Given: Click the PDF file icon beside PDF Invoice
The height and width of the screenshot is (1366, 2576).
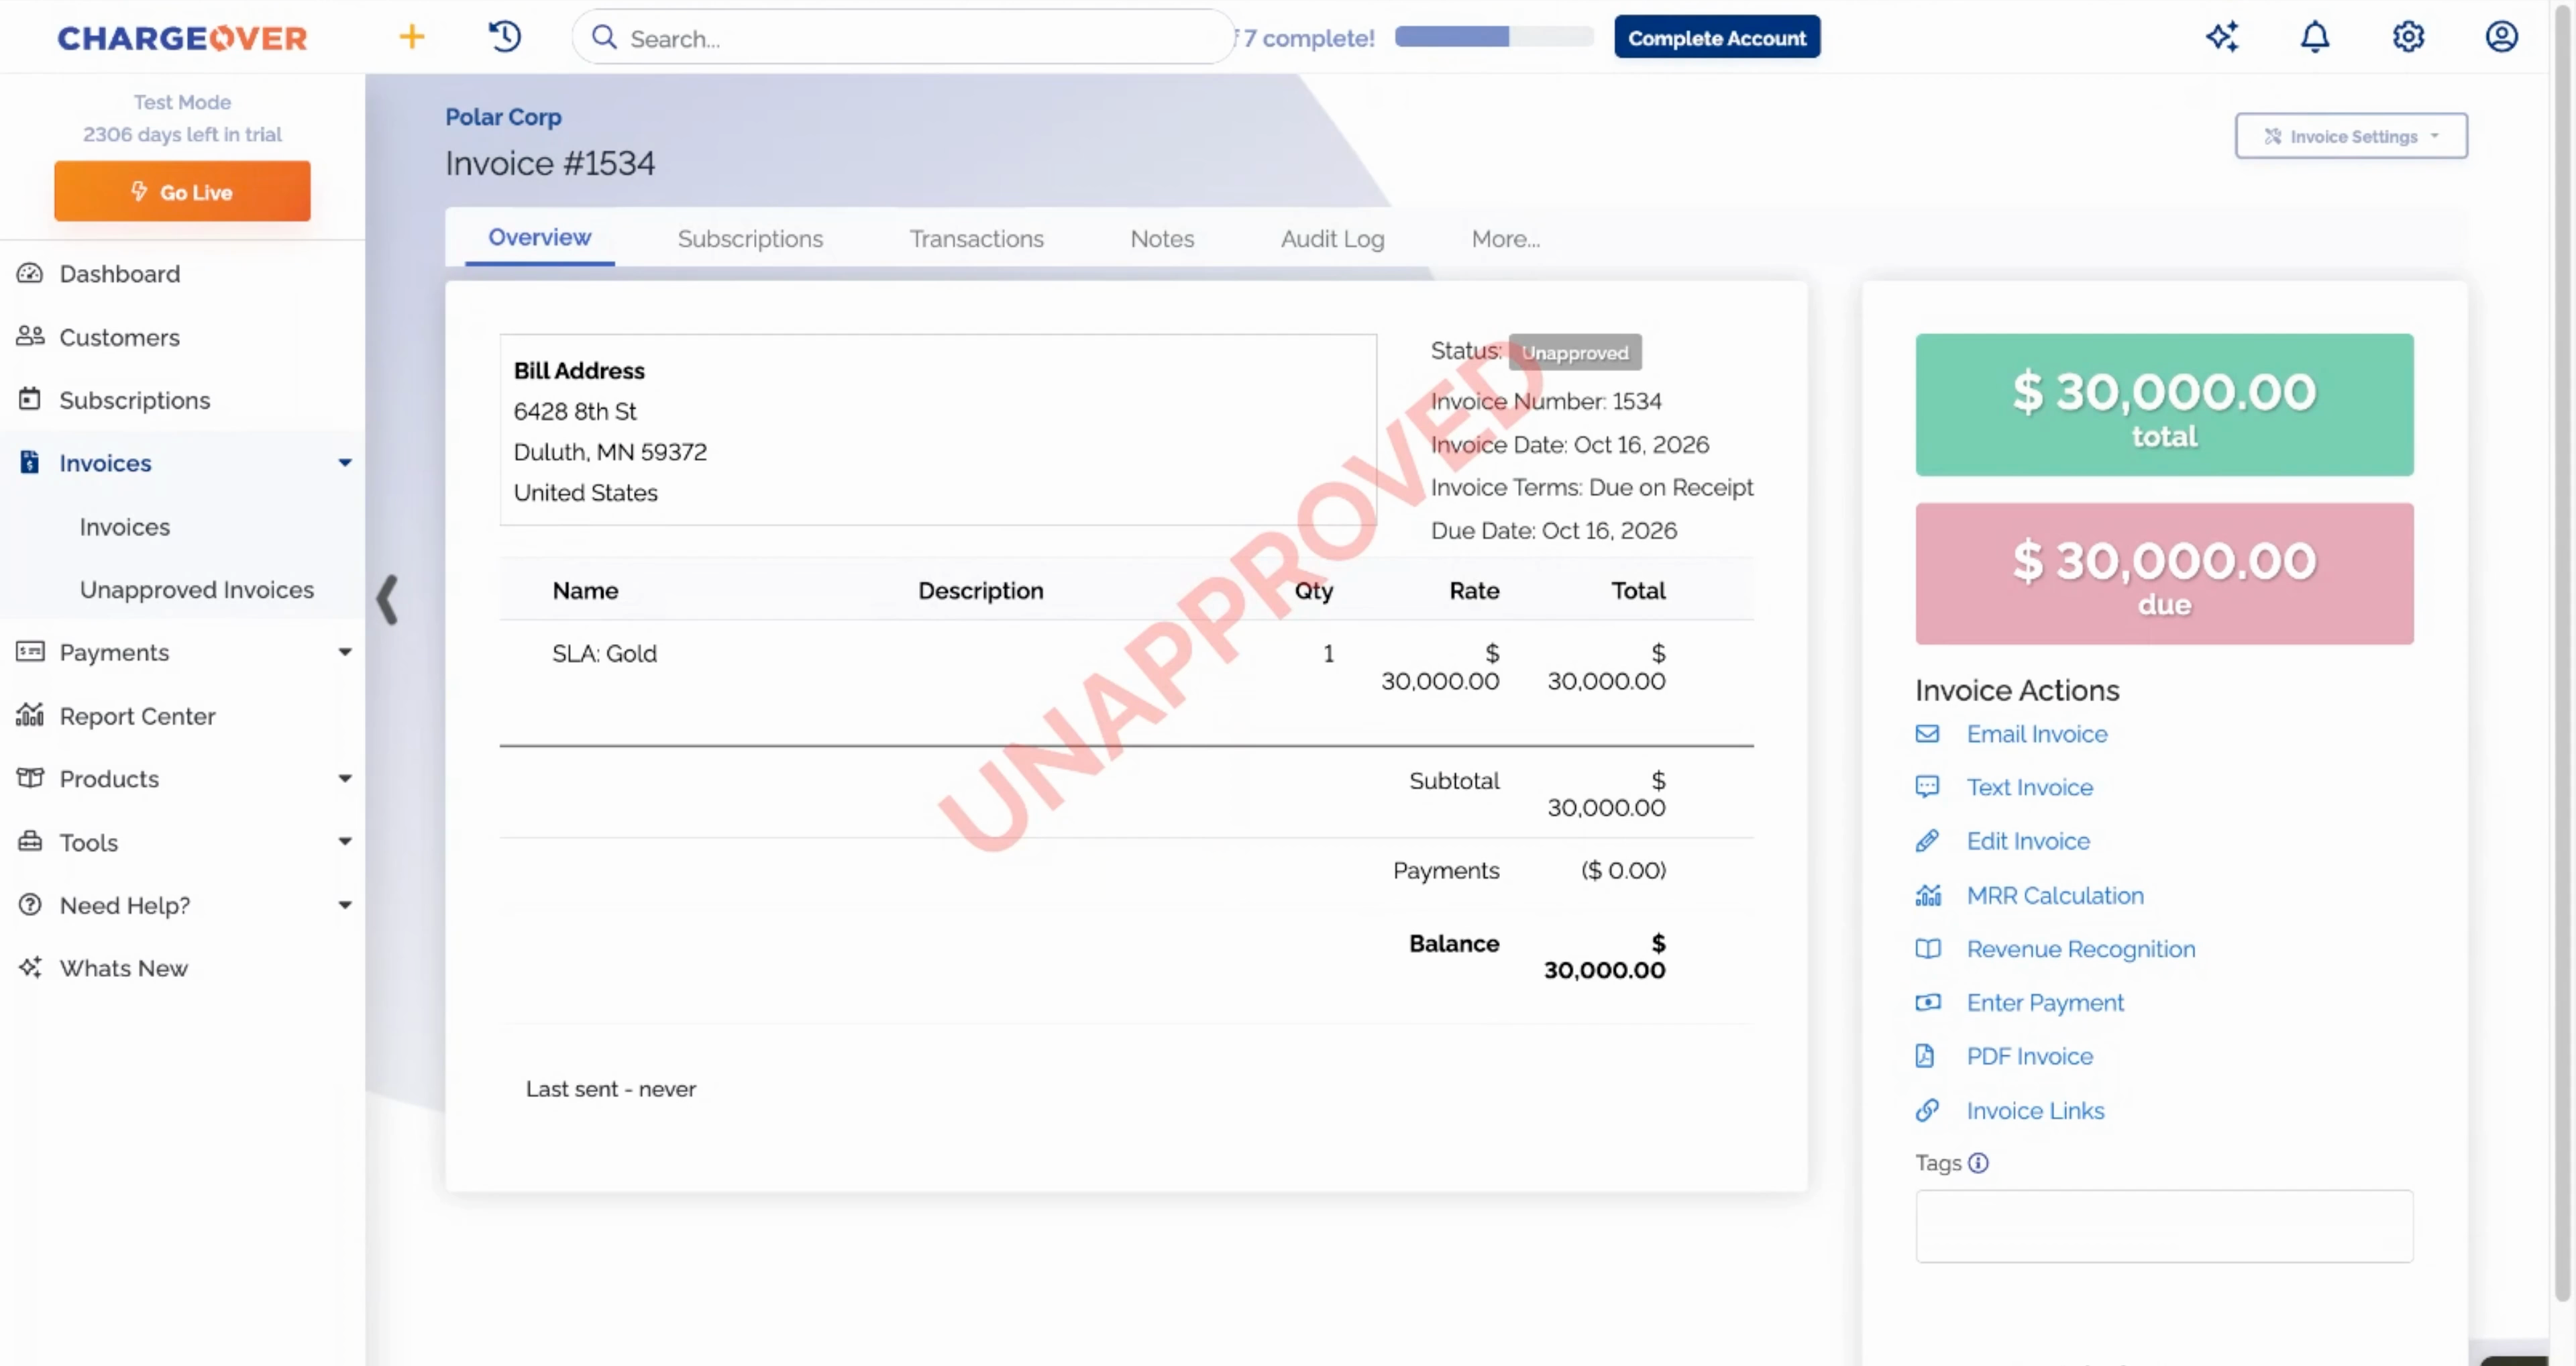Looking at the screenshot, I should [1925, 1056].
